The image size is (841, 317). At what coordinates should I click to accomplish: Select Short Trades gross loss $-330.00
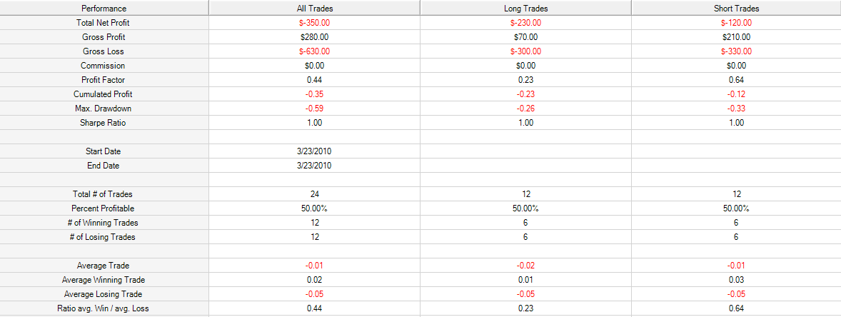coord(737,51)
